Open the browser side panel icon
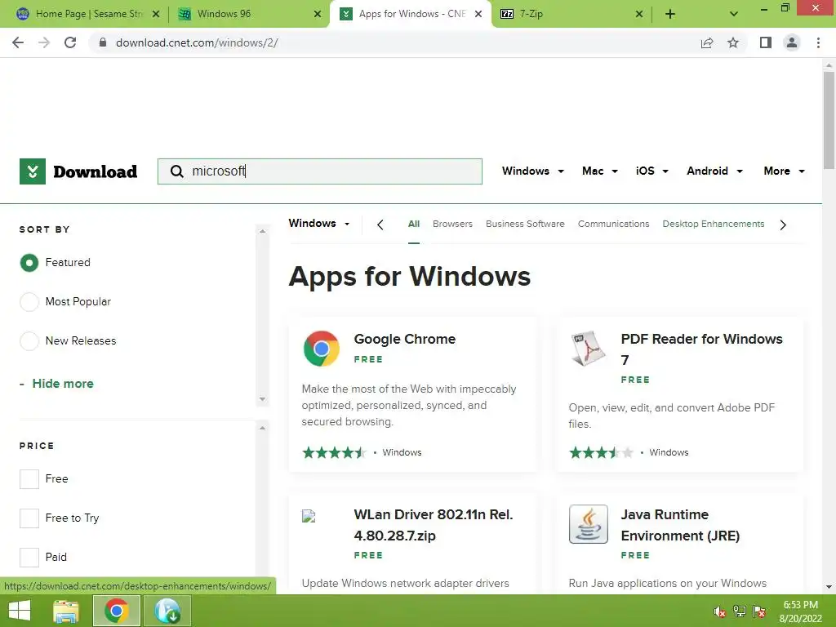 (x=766, y=42)
